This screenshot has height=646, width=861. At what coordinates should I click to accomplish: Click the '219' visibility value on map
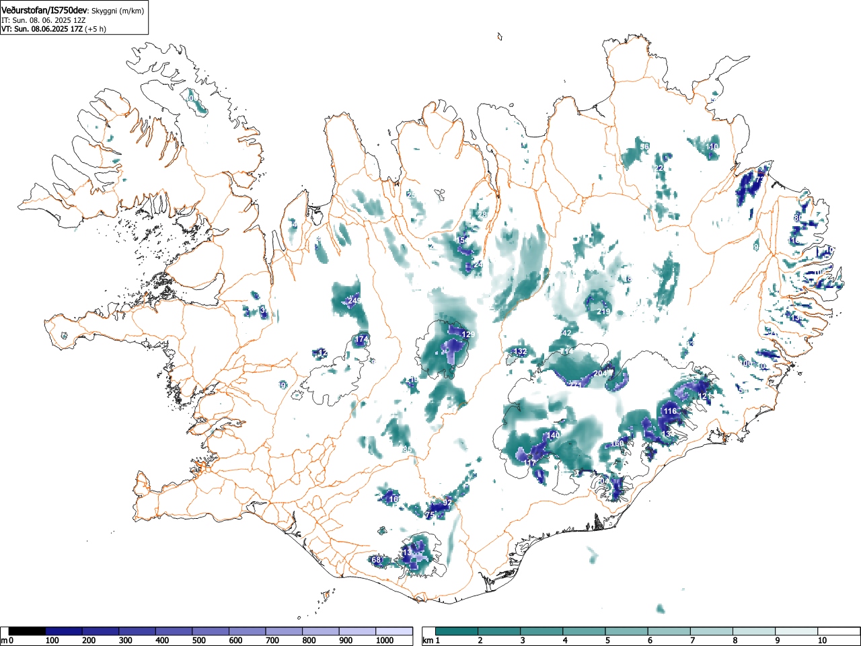click(603, 312)
